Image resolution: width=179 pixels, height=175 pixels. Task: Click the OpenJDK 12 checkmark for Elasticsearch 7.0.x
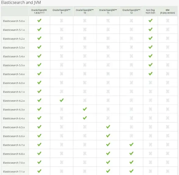click(x=132, y=162)
